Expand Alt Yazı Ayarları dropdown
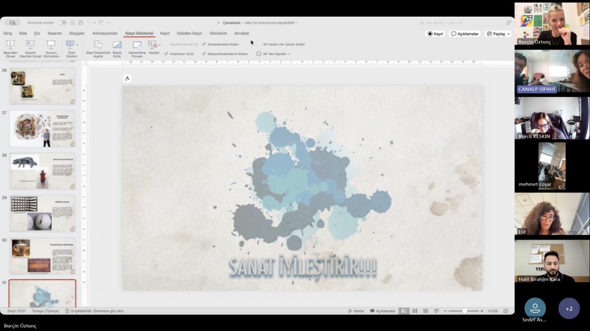Screen dimensions: 590x331 [274, 54]
